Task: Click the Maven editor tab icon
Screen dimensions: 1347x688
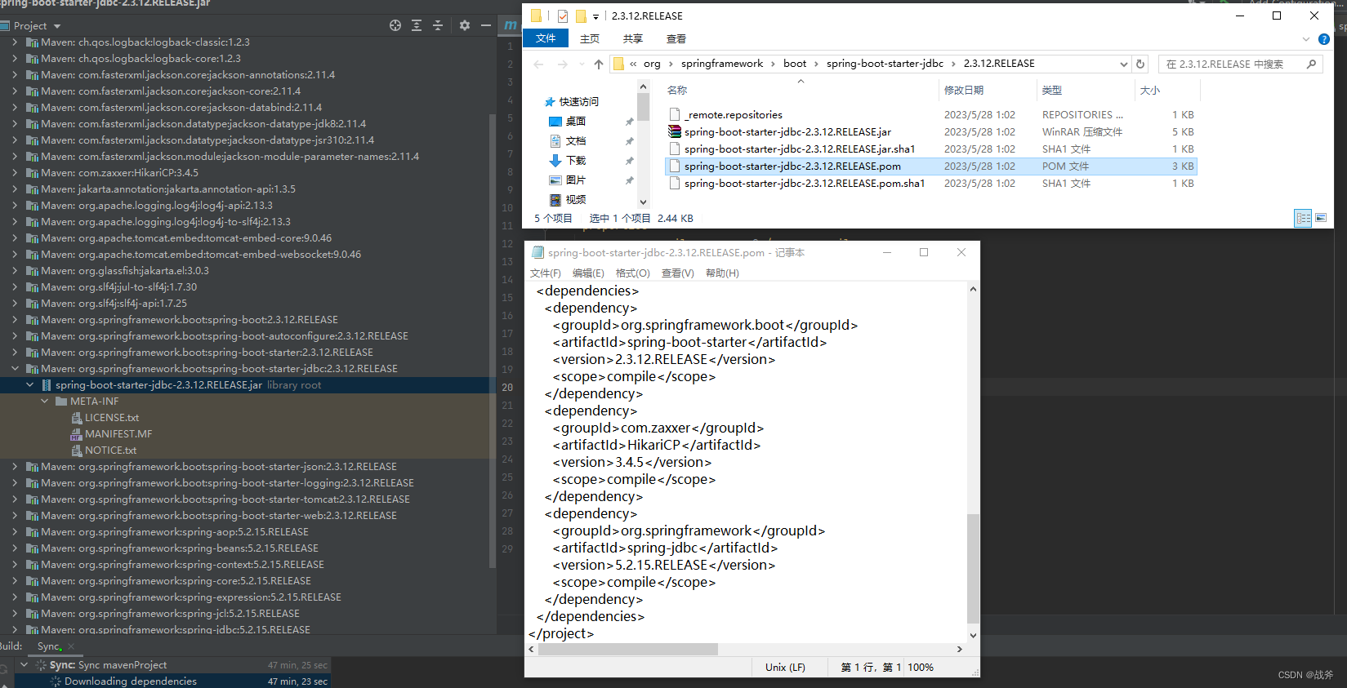Action: click(510, 25)
